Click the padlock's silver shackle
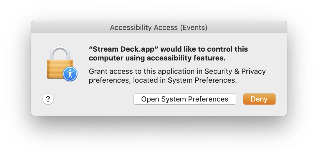 pyautogui.click(x=60, y=53)
